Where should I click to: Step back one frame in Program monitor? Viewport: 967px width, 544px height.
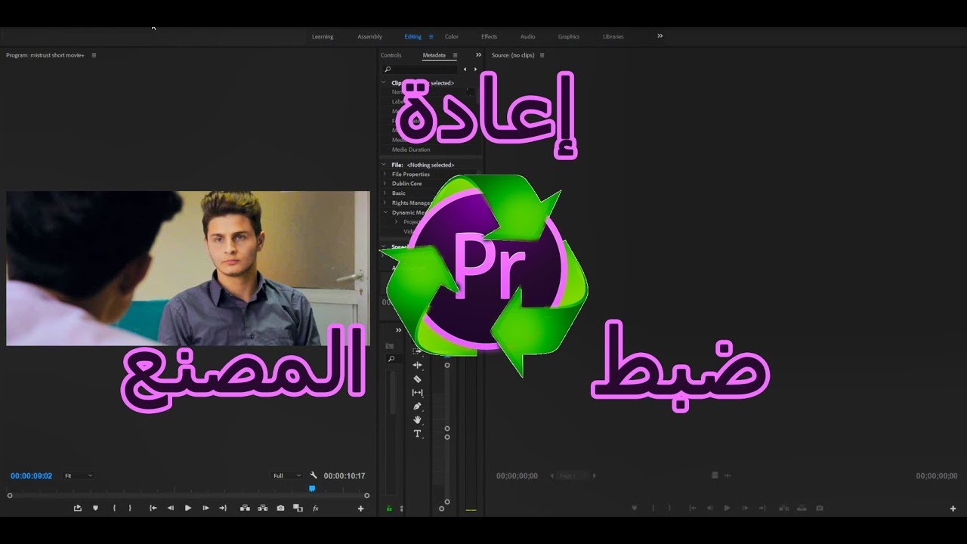click(x=170, y=508)
